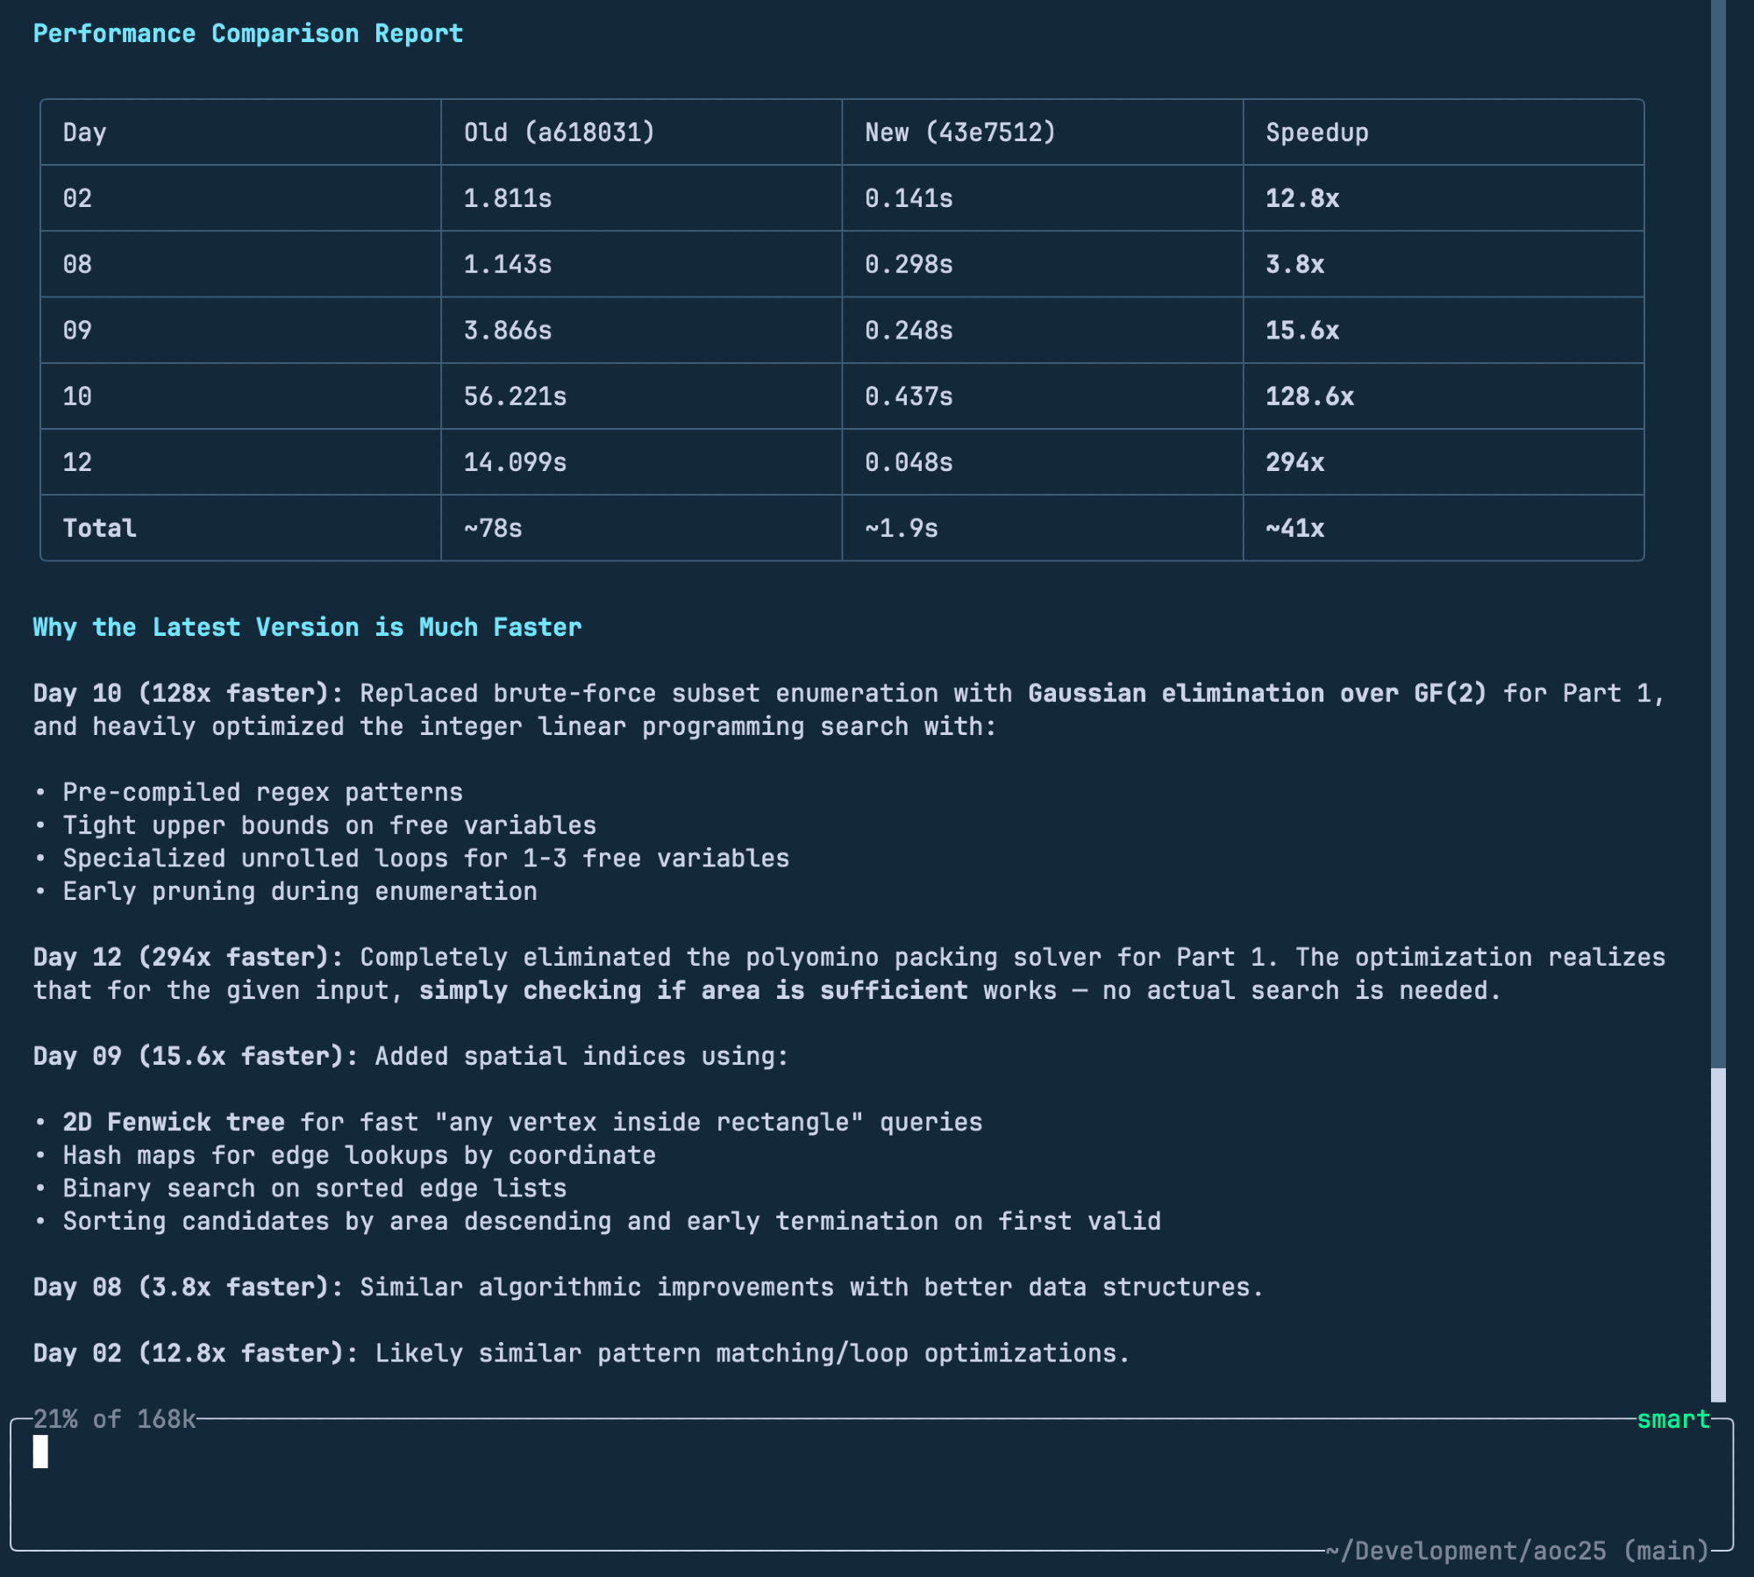1754x1577 pixels.
Task: Click the 'Why the Latest Version is Much Faster' heading
Action: coord(307,627)
